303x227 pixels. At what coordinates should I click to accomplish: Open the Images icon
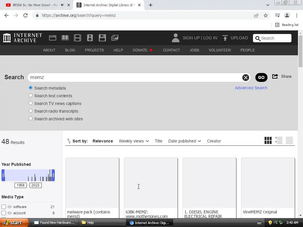click(x=115, y=38)
